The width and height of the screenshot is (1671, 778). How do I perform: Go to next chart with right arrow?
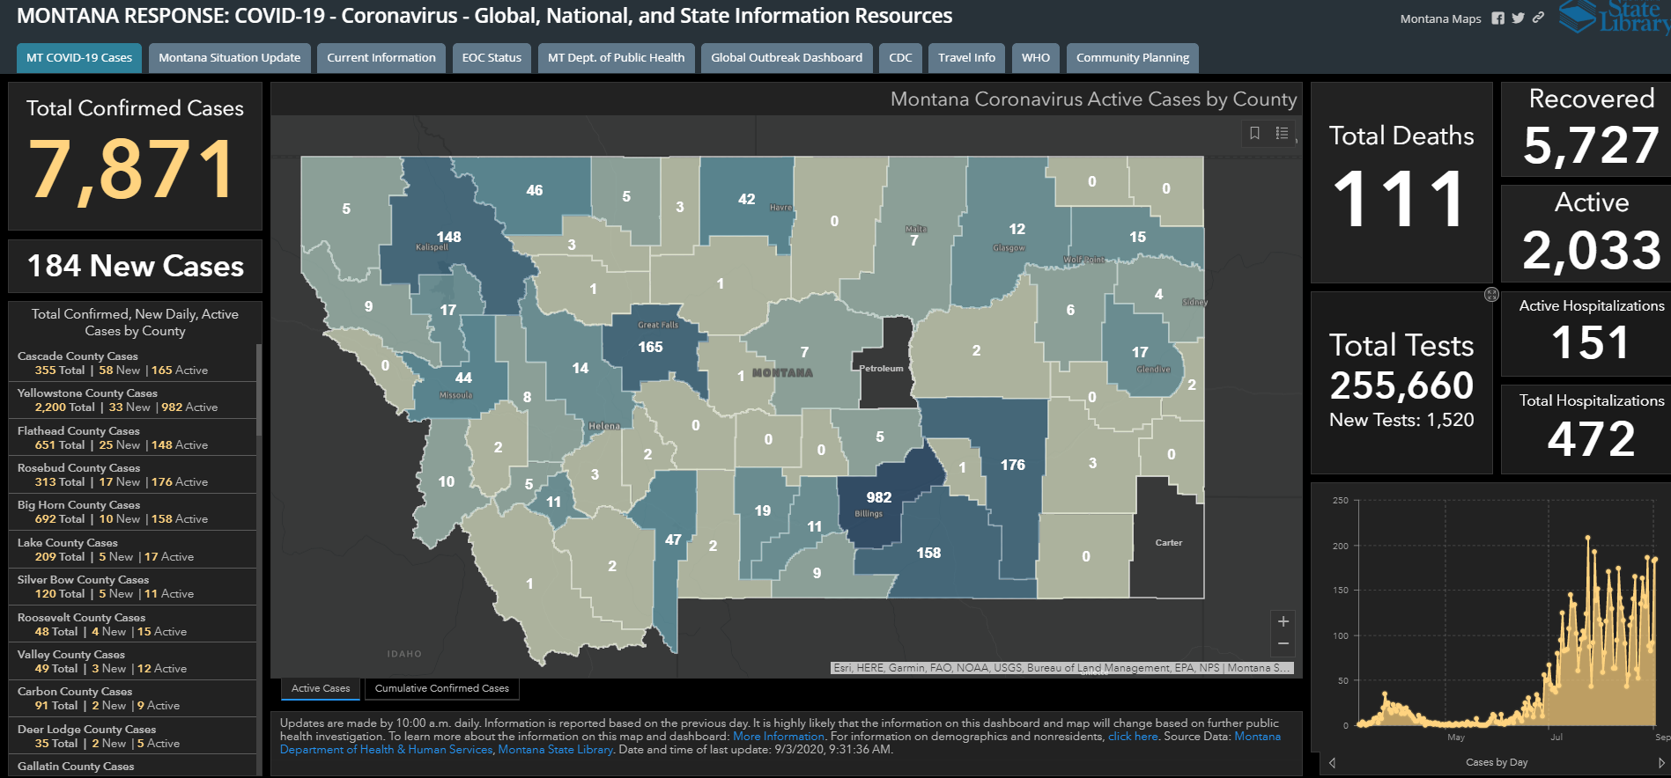[x=1661, y=763]
